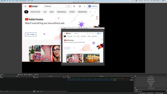Click SIGN IN in the Interact window
This screenshot has width=167, height=94.
pos(100,33)
